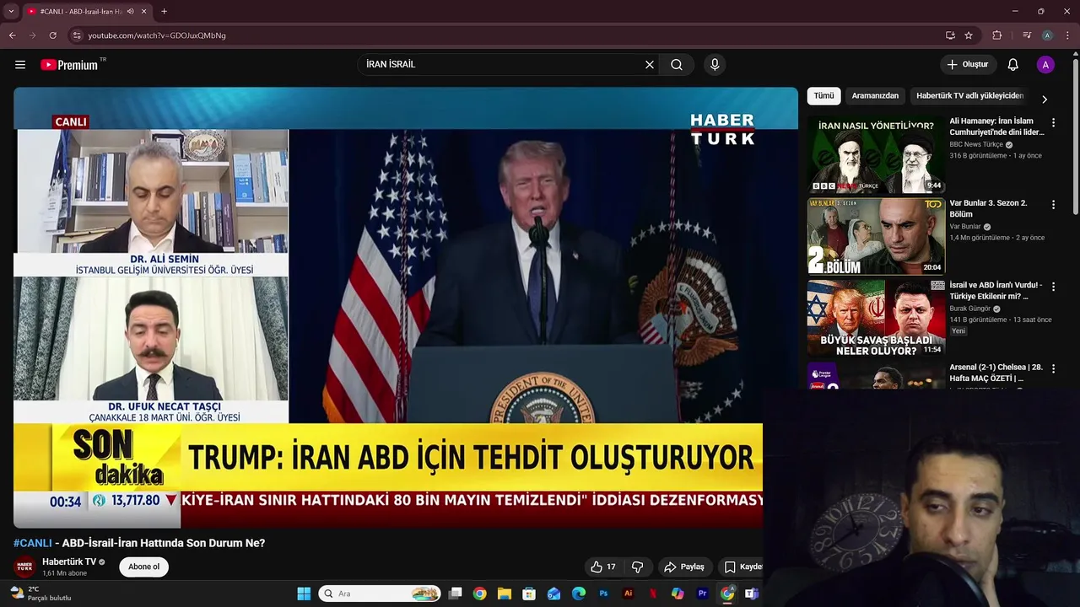
Task: Select Habertürk TV adlı yükleyiciden chip
Action: 969,96
